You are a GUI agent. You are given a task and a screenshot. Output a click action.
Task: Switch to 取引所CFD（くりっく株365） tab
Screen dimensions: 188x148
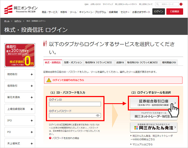coord(142,62)
